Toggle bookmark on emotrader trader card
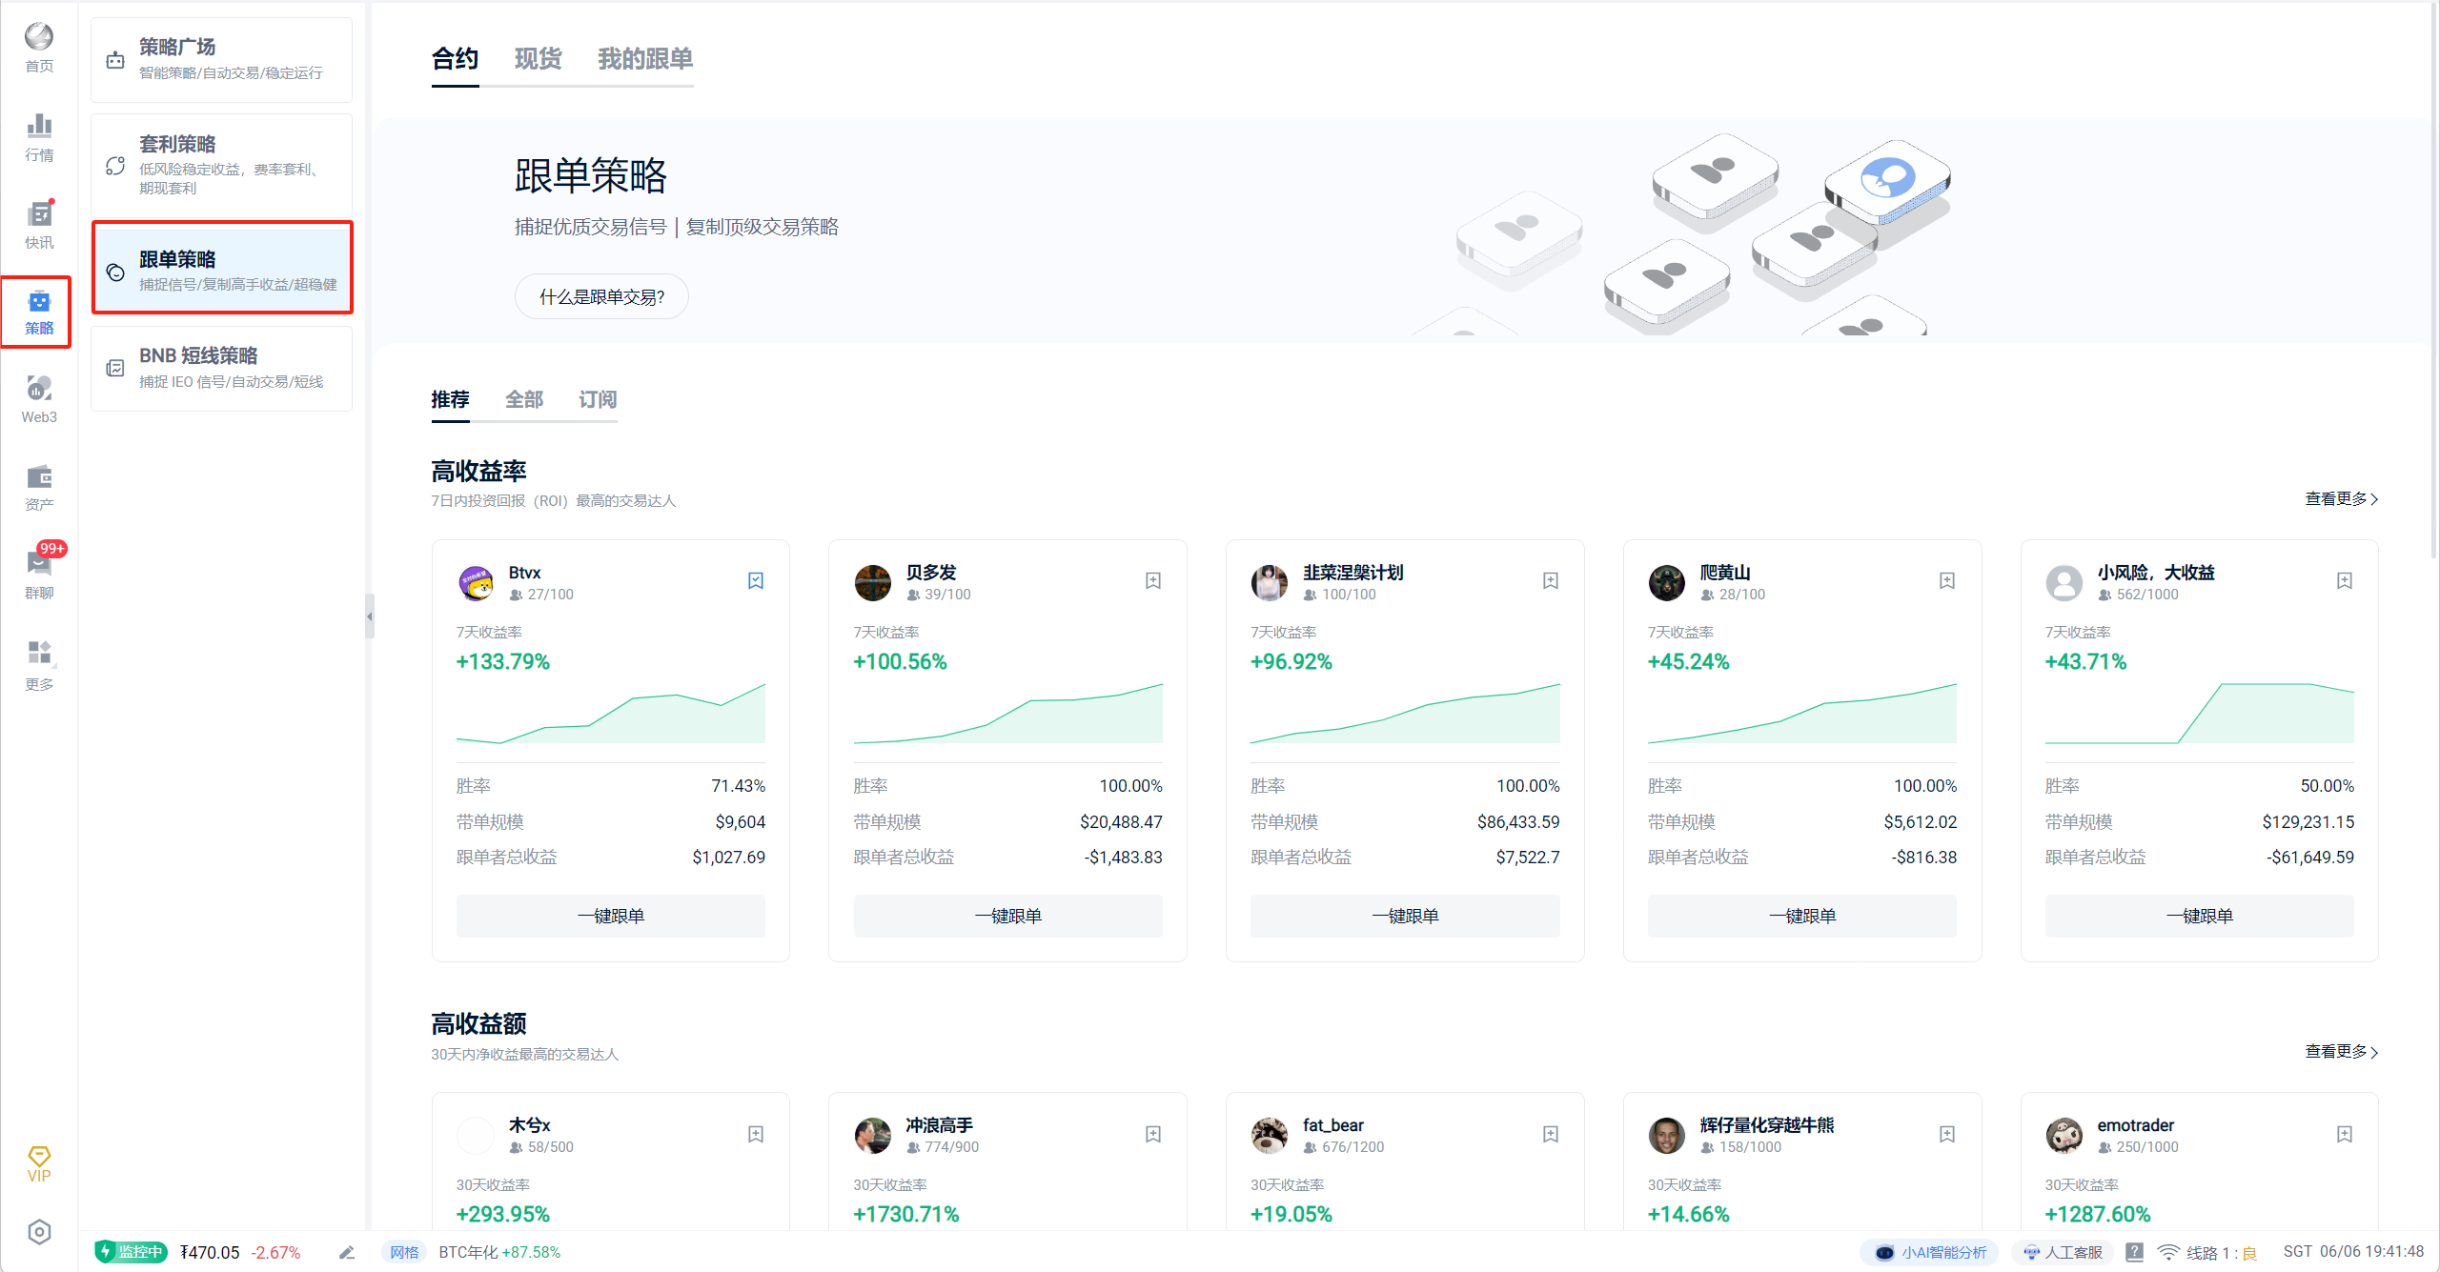This screenshot has width=2440, height=1272. pyautogui.click(x=2345, y=1134)
